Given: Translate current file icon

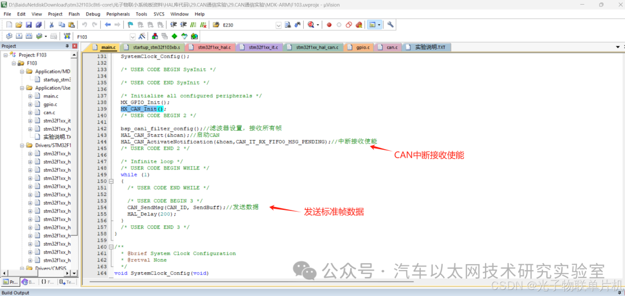Looking at the screenshot, I should coord(9,36).
